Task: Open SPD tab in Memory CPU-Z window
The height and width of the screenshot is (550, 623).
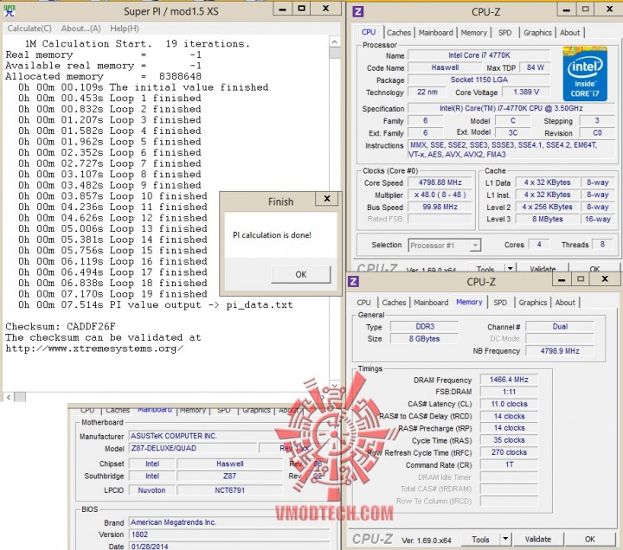Action: click(500, 303)
